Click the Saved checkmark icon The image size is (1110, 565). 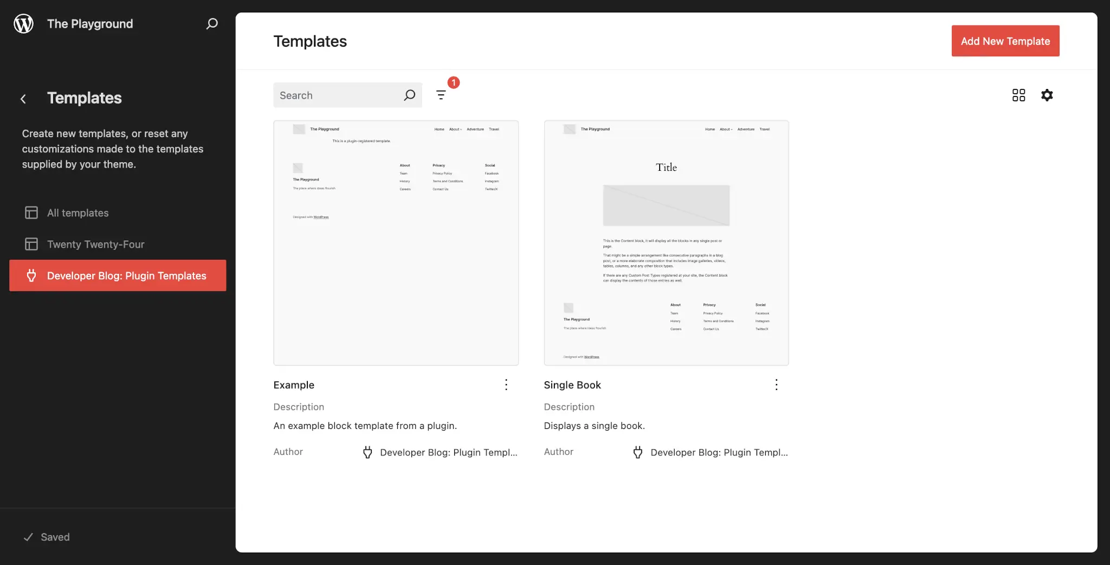pyautogui.click(x=28, y=537)
